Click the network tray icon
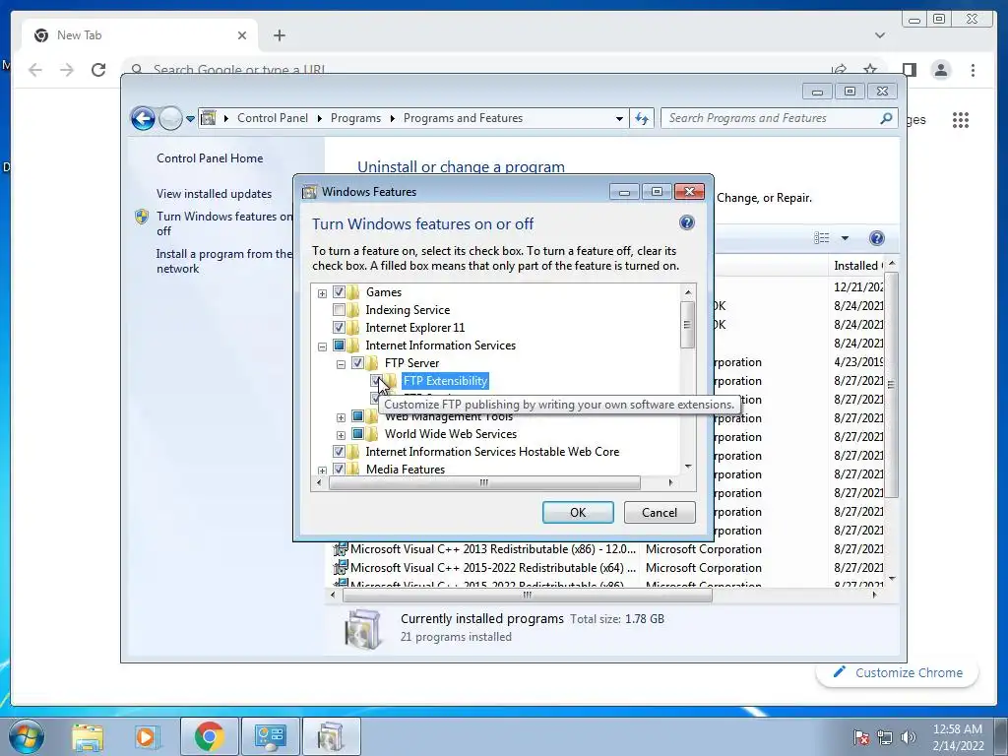Screen dimensions: 1008x756 (885, 737)
